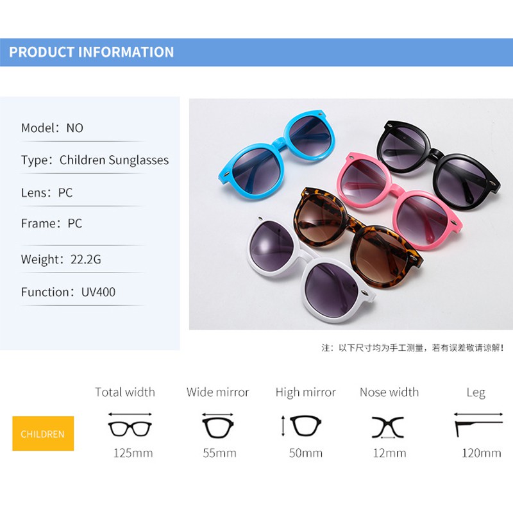Select the white sunglasses in photo

click(311, 269)
